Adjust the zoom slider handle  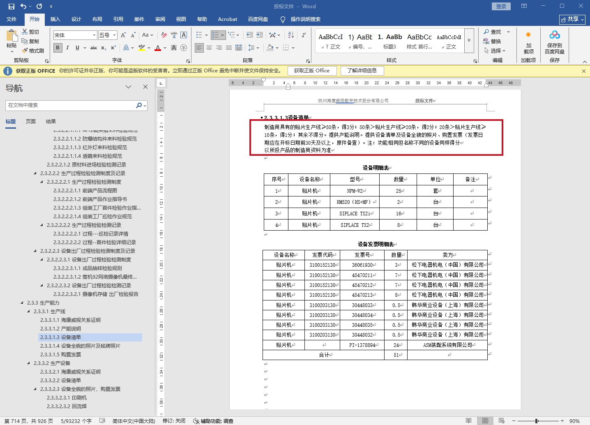[x=537, y=421]
